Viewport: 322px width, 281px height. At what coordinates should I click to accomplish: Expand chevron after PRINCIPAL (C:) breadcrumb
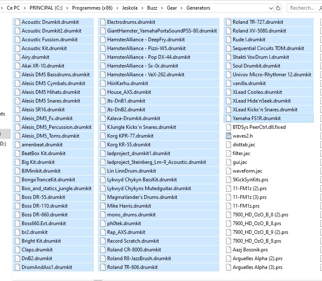click(x=67, y=8)
